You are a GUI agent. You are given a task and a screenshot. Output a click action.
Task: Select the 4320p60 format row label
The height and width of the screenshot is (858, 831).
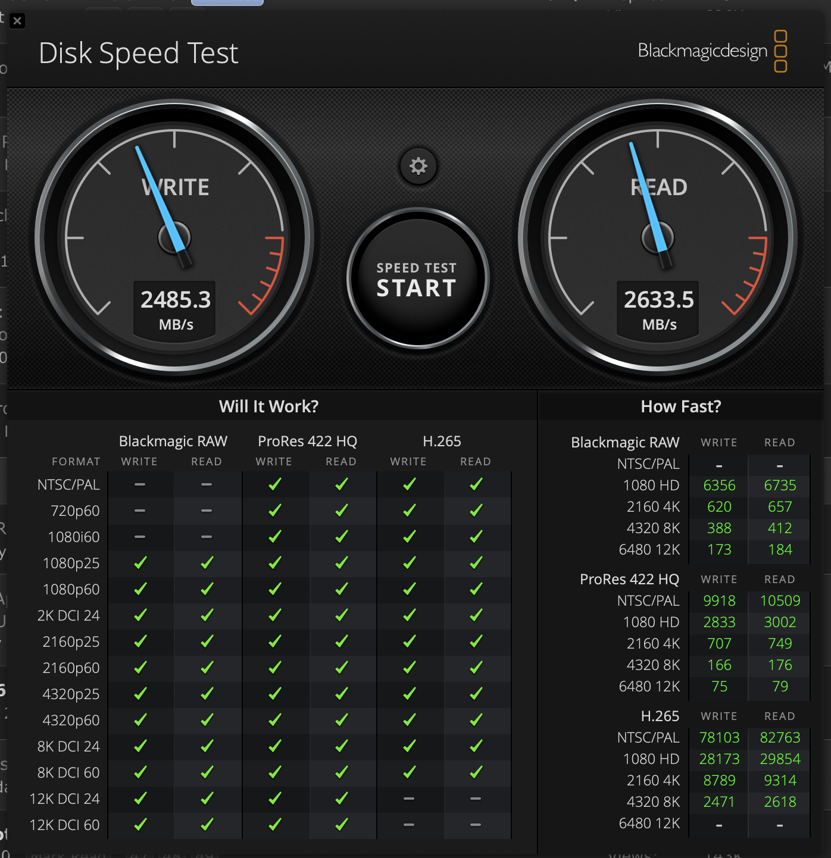[71, 721]
